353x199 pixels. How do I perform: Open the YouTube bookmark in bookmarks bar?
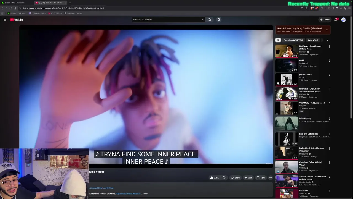[x=55, y=13]
